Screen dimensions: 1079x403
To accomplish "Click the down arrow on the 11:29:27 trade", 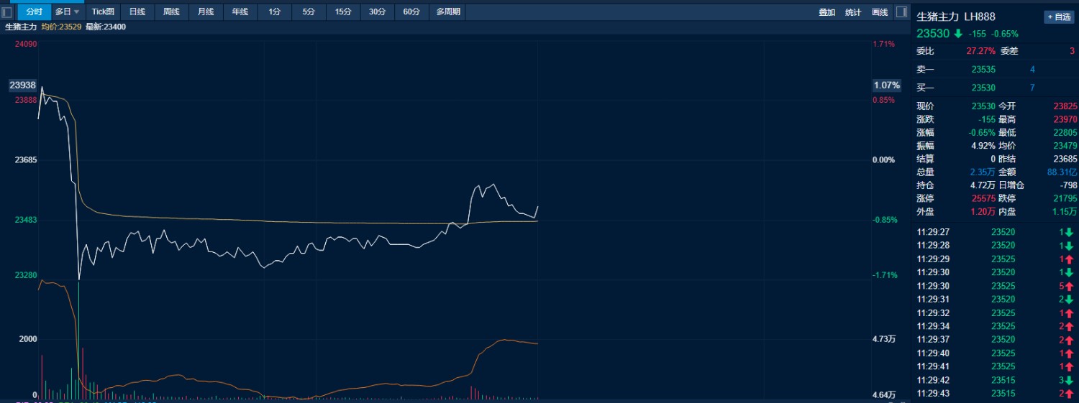I will 1070,232.
